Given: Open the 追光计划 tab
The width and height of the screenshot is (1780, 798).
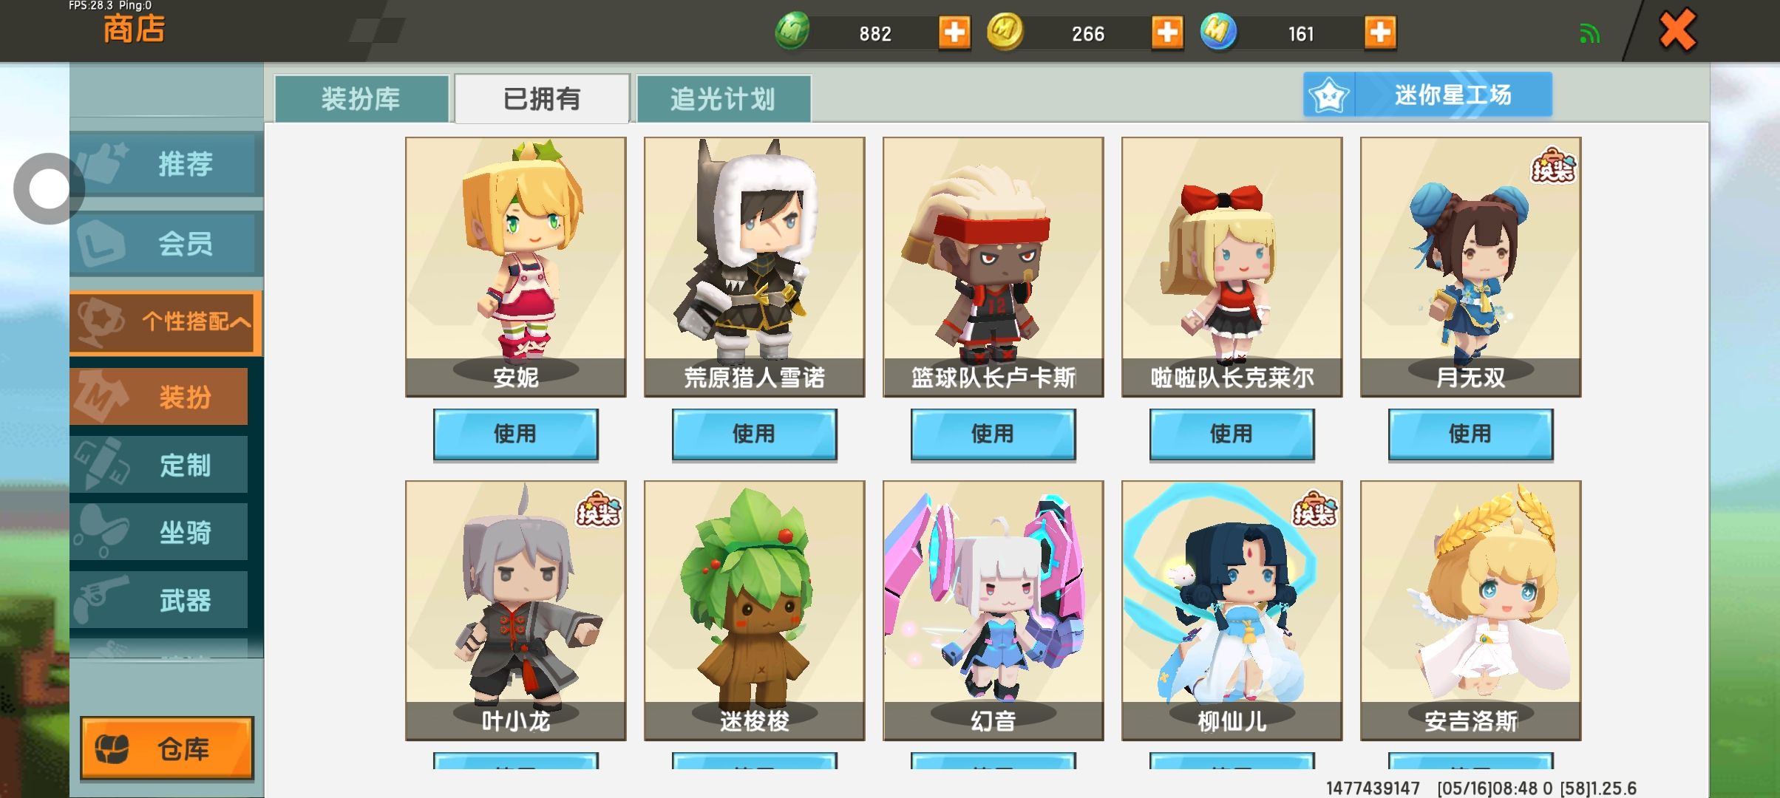Looking at the screenshot, I should pos(723,98).
